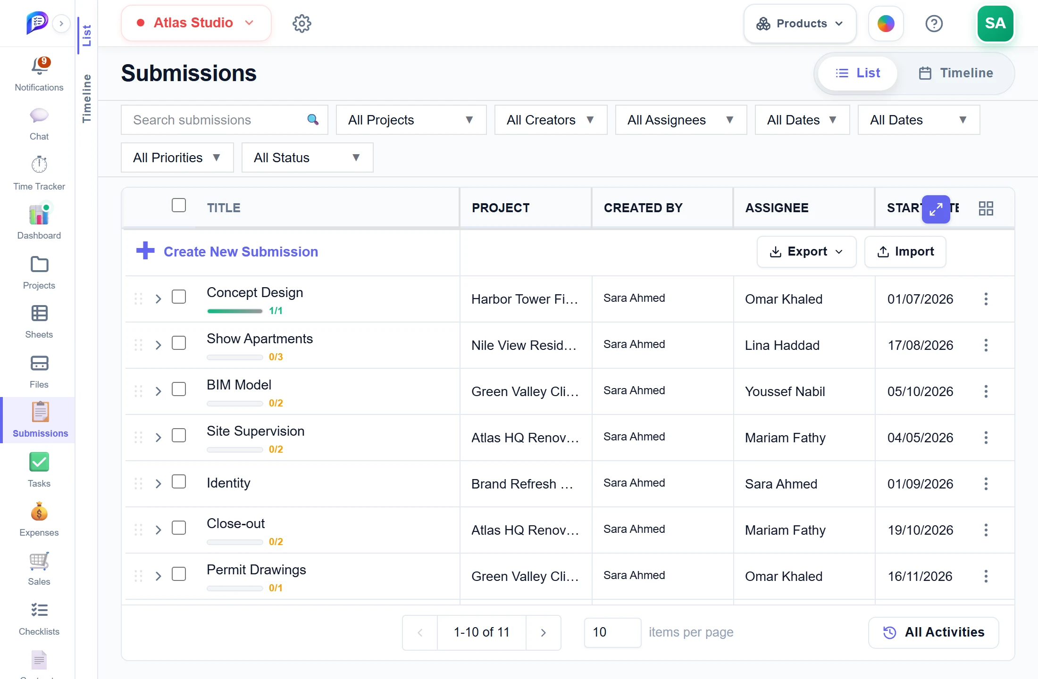1038x679 pixels.
Task: Open the All Status filter dropdown
Action: pos(307,157)
